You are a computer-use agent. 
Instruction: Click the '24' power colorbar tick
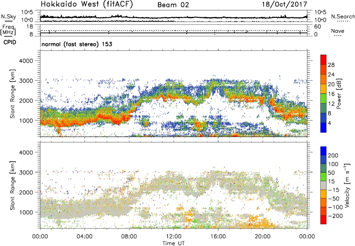(331, 75)
